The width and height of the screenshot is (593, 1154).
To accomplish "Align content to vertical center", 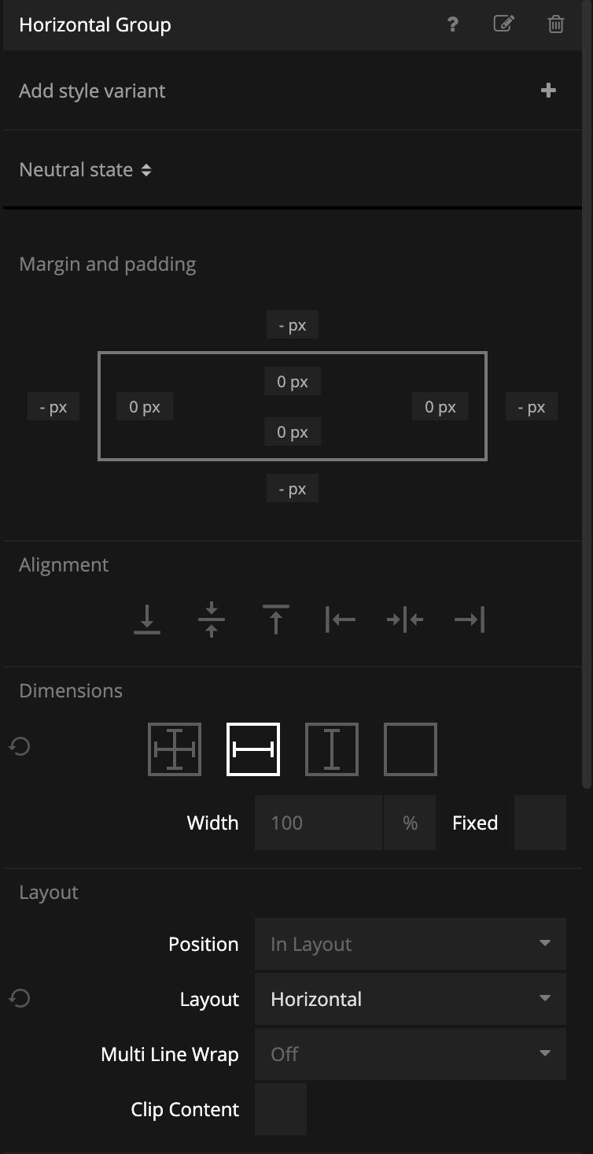I will coord(212,620).
